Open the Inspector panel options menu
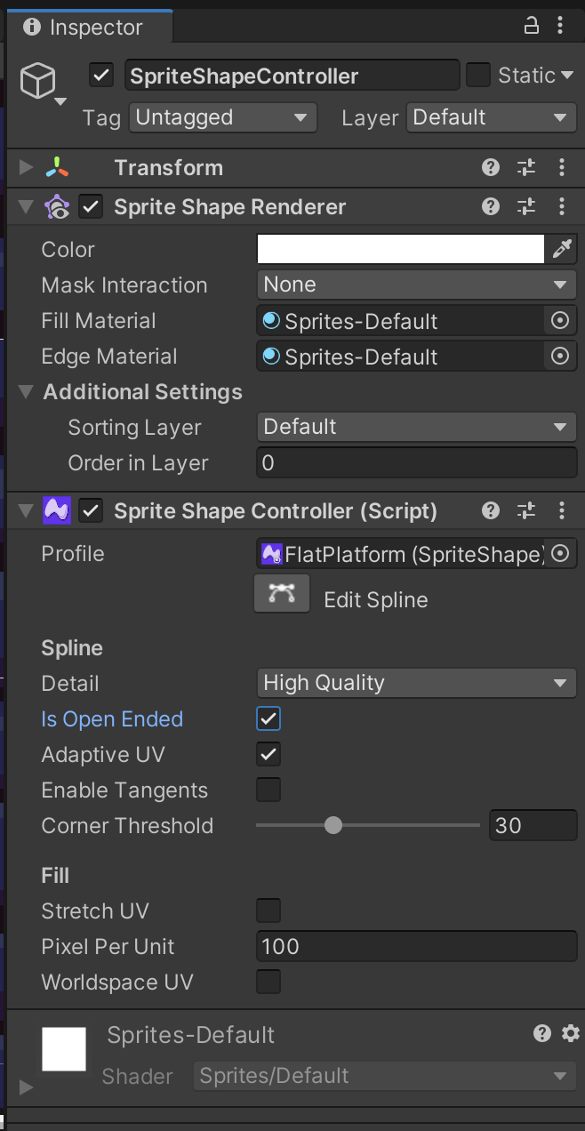 pyautogui.click(x=562, y=26)
